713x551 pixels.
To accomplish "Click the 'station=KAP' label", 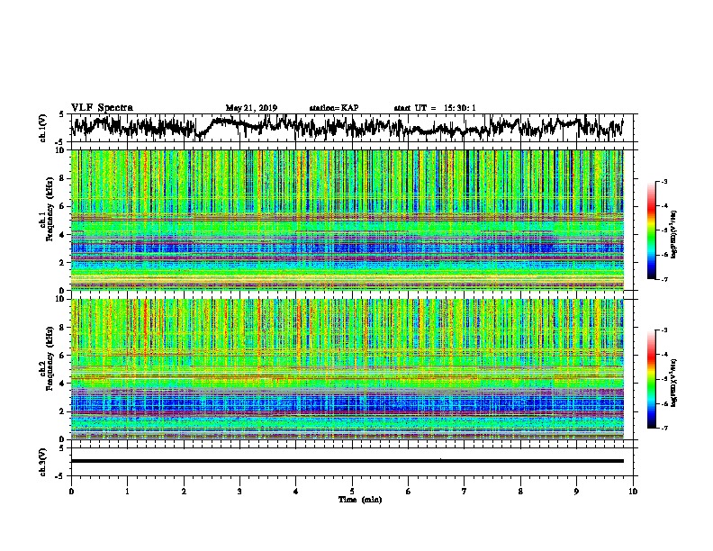I will pos(334,108).
